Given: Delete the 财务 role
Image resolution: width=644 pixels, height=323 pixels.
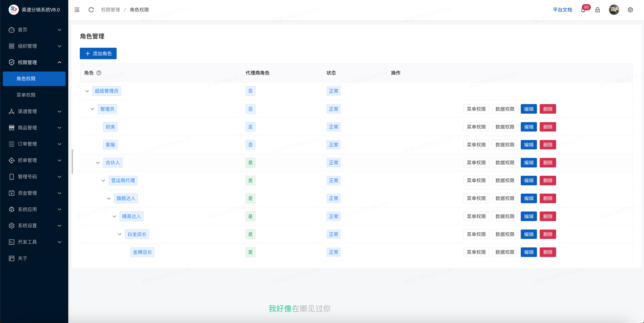Looking at the screenshot, I should click(x=547, y=127).
